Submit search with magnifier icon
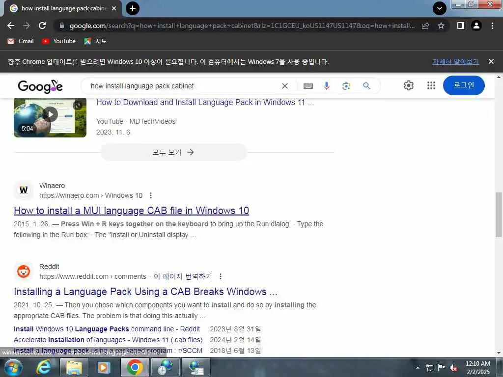This screenshot has height=377, width=503. (x=366, y=86)
